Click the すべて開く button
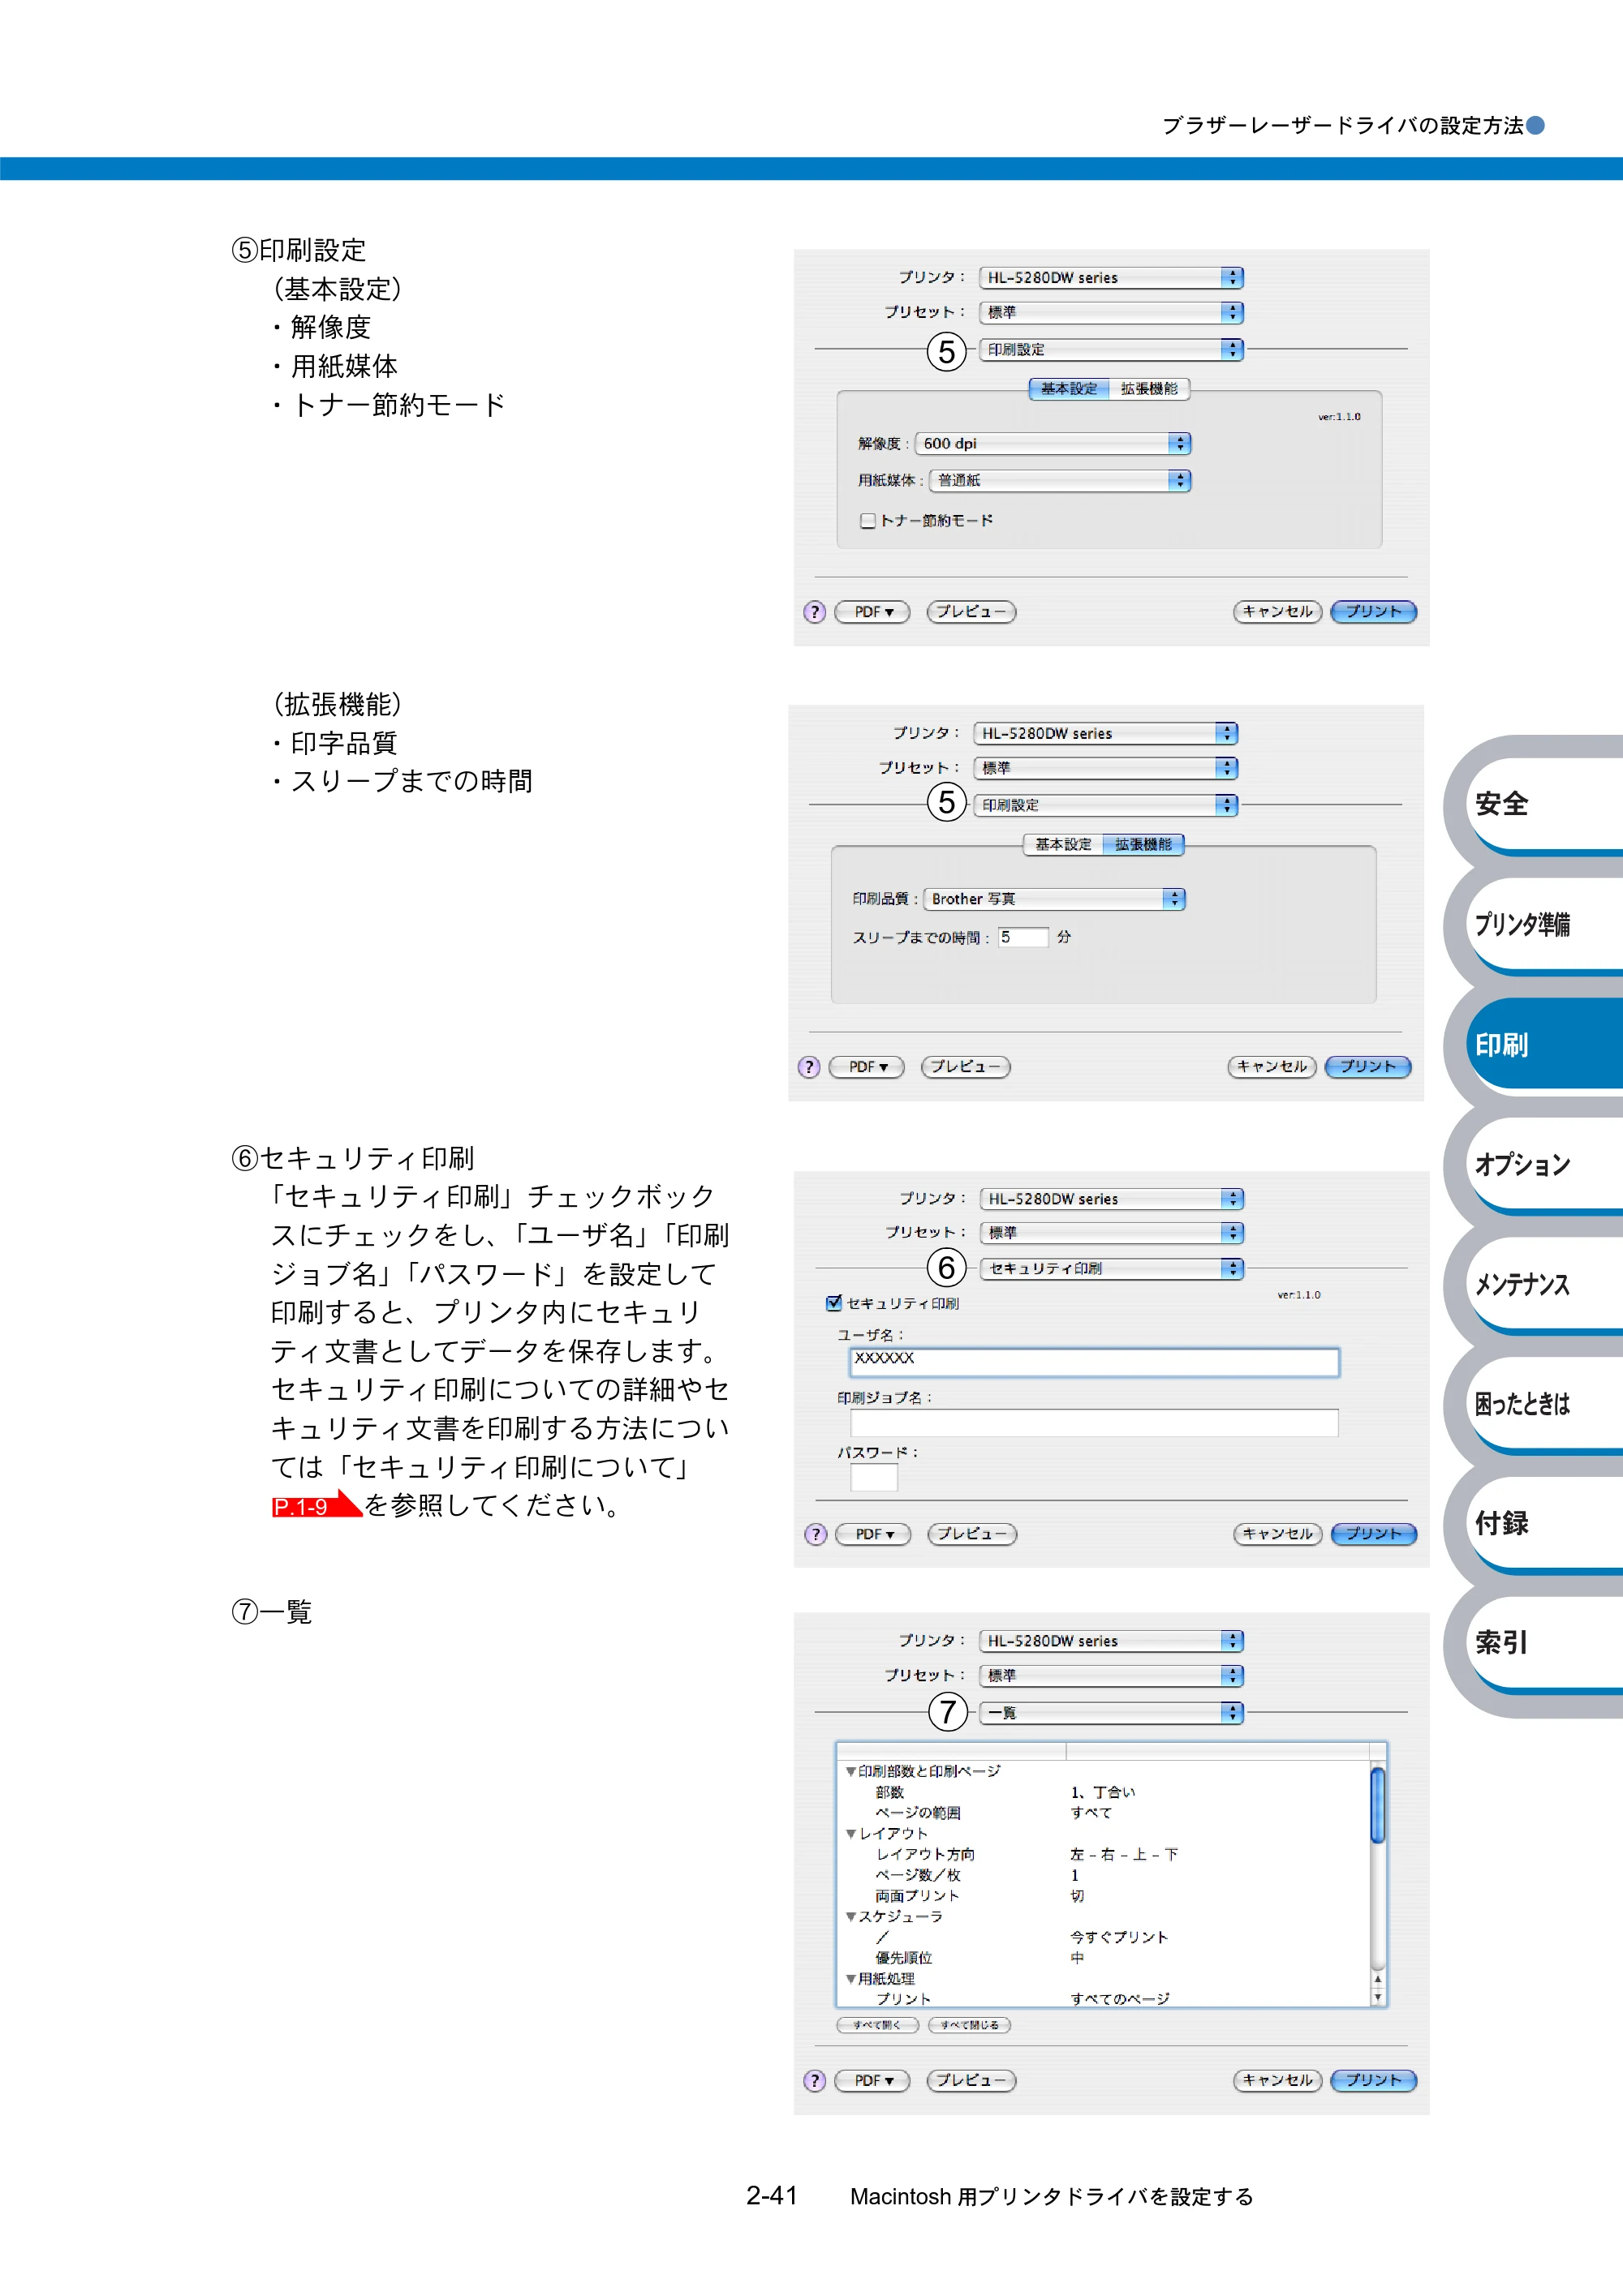The height and width of the screenshot is (2296, 1623). coord(876,2025)
